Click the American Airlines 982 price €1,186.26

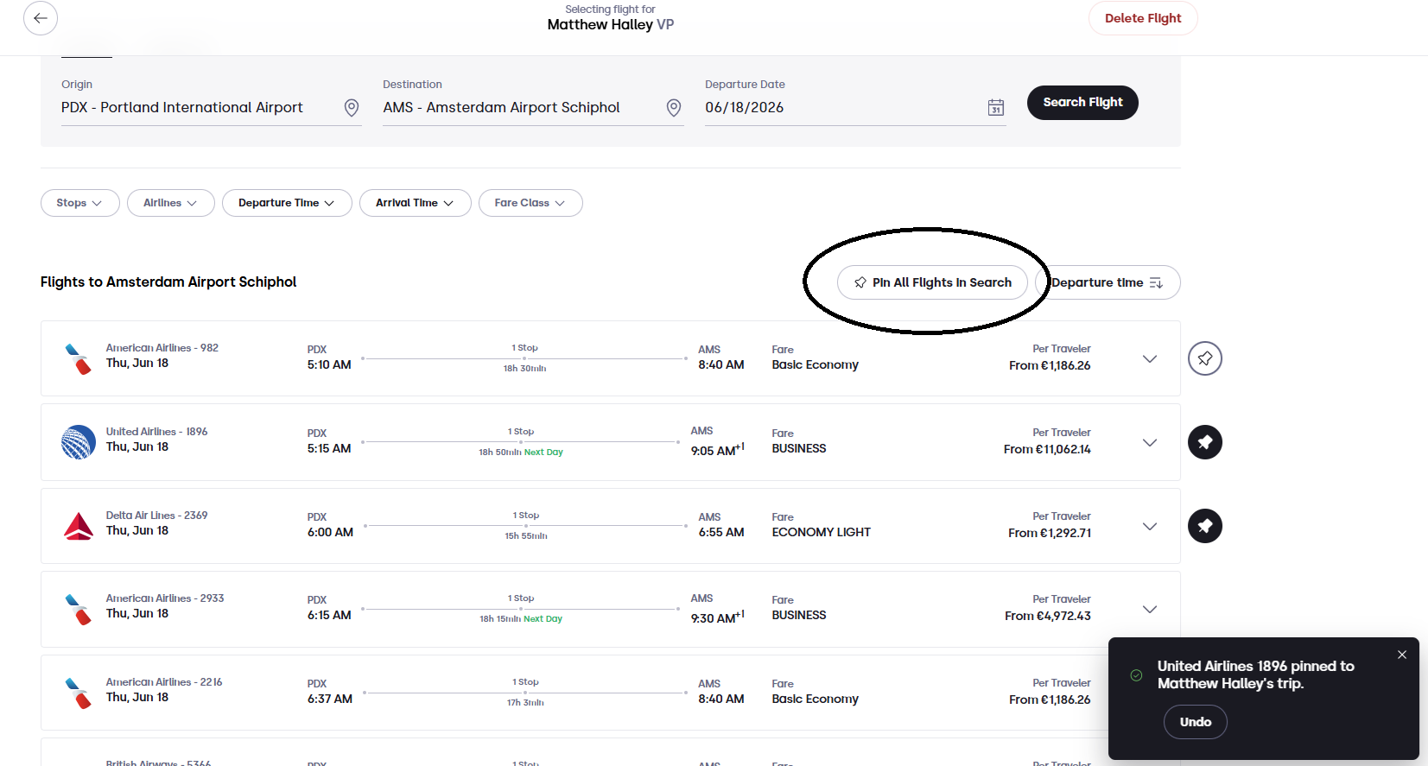1050,365
